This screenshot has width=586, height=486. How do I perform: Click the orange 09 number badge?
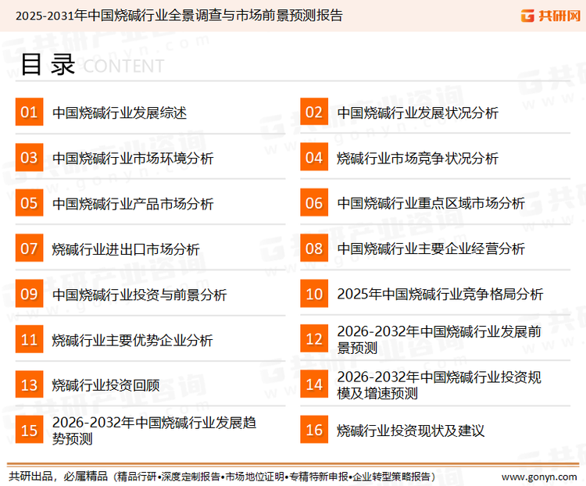(x=29, y=294)
